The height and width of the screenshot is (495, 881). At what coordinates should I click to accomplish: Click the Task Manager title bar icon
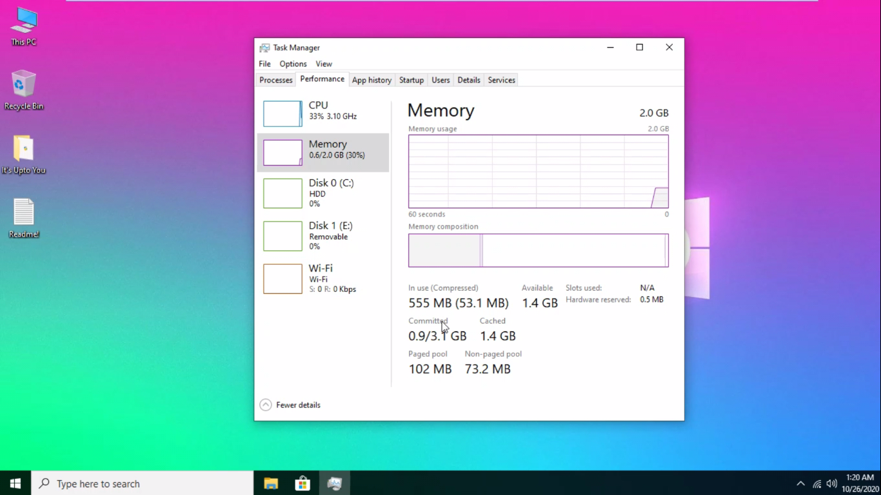(x=264, y=48)
